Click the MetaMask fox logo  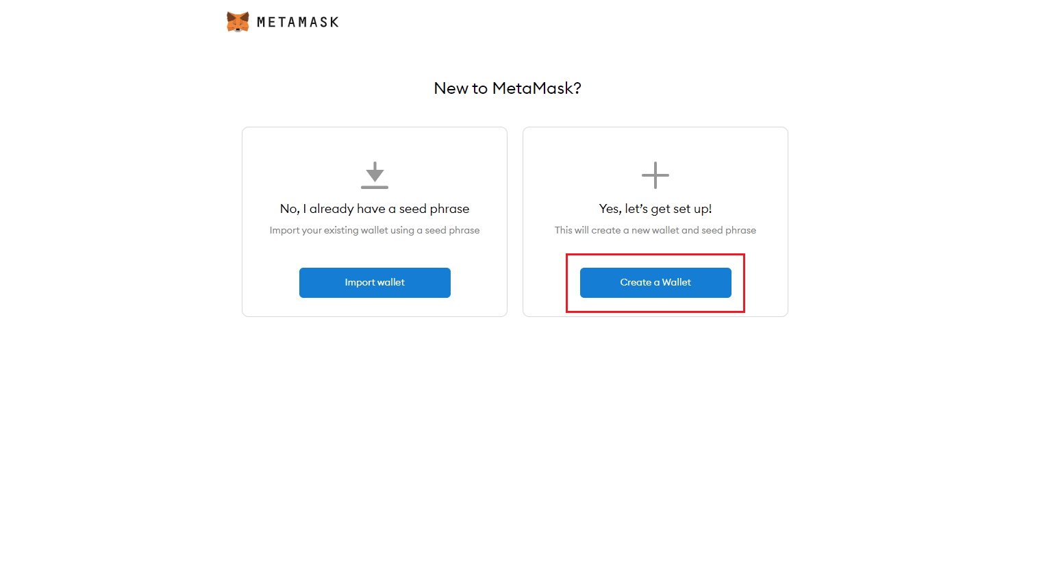(x=238, y=22)
